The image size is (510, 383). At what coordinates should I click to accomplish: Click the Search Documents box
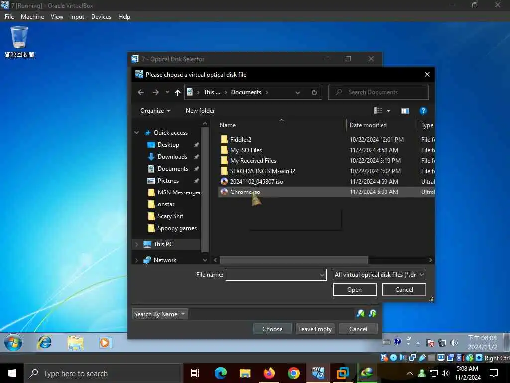pos(379,92)
